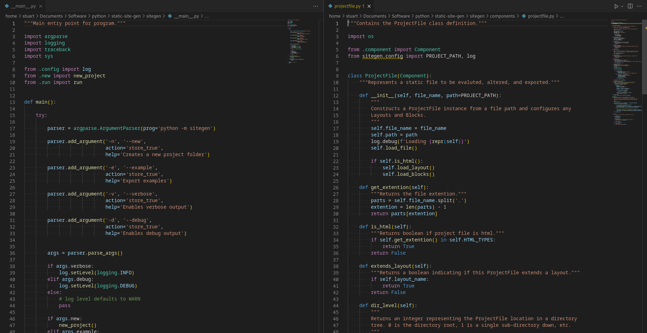Close the projectfile.py tab

click(369, 6)
